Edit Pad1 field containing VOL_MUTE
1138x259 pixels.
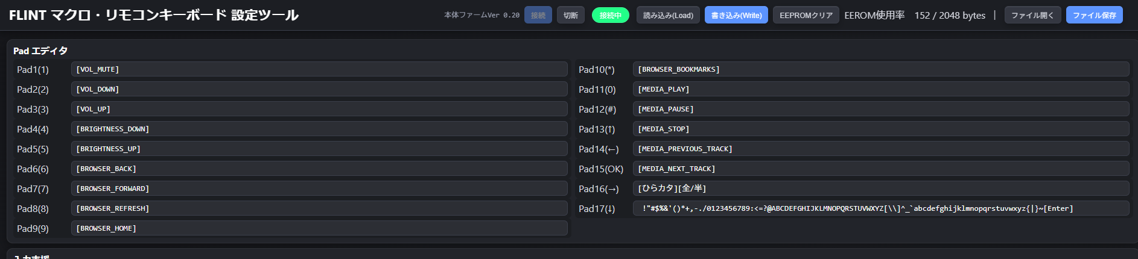coord(319,69)
